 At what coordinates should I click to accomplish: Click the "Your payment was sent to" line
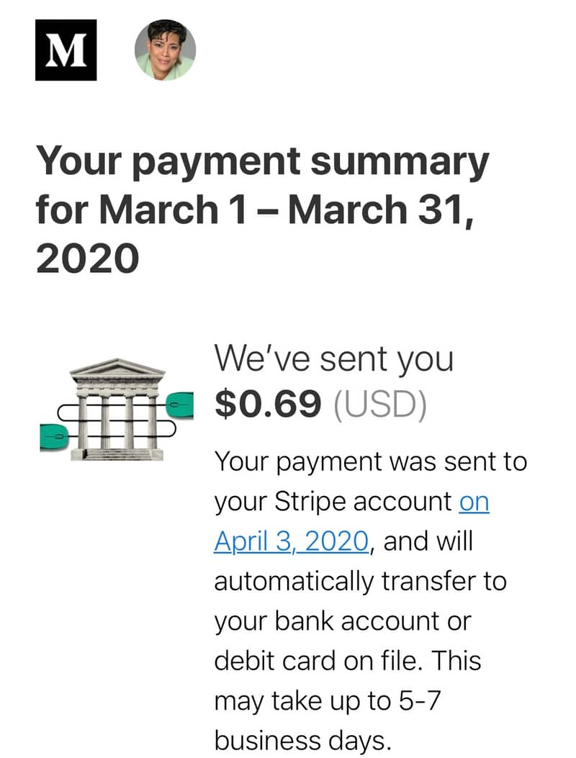[371, 461]
